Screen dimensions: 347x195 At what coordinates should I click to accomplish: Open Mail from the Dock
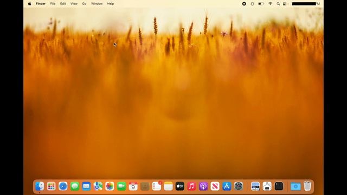(86, 186)
